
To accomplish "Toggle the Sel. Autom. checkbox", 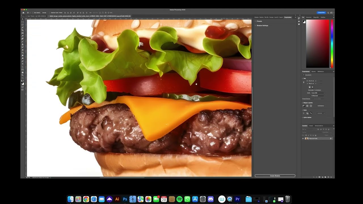I will (33, 13).
